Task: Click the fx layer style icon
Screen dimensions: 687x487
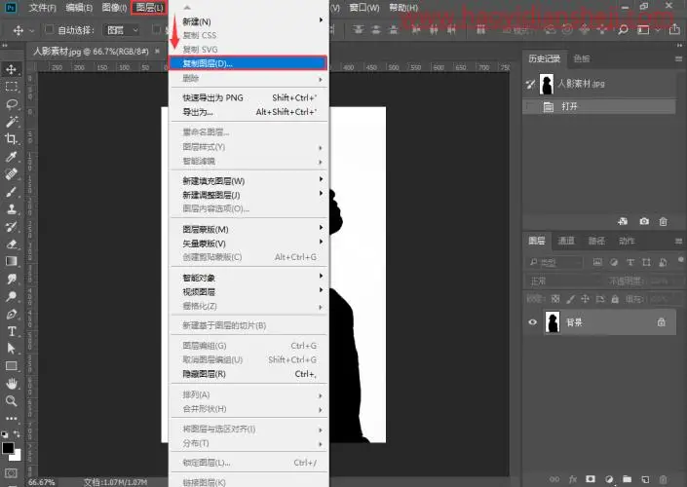Action: point(573,478)
